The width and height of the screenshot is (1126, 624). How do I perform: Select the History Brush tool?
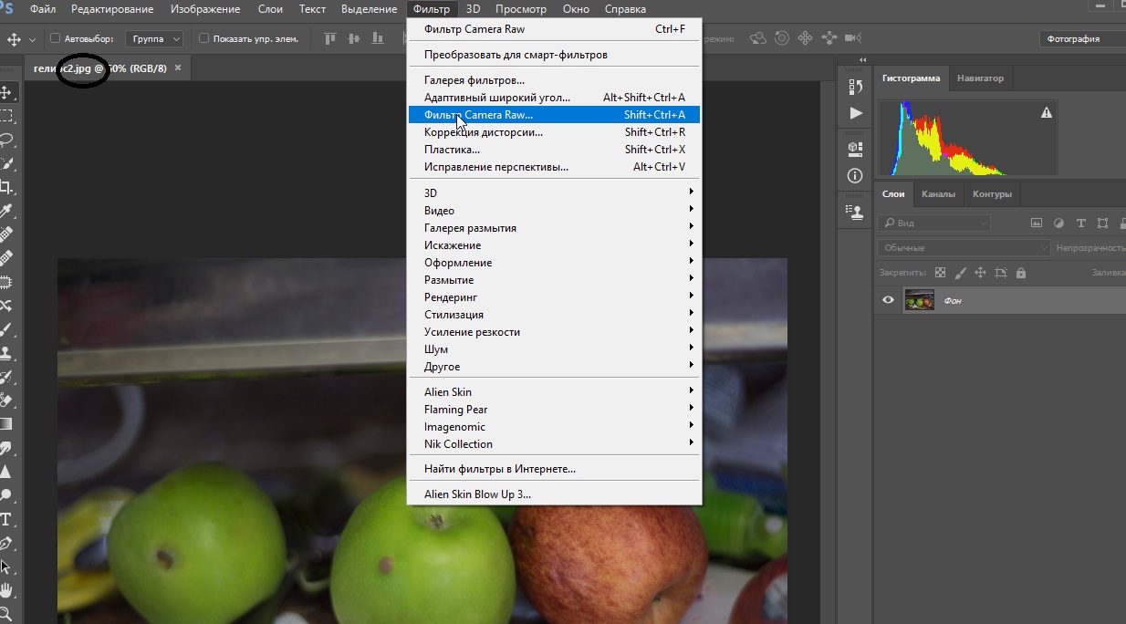(x=5, y=377)
